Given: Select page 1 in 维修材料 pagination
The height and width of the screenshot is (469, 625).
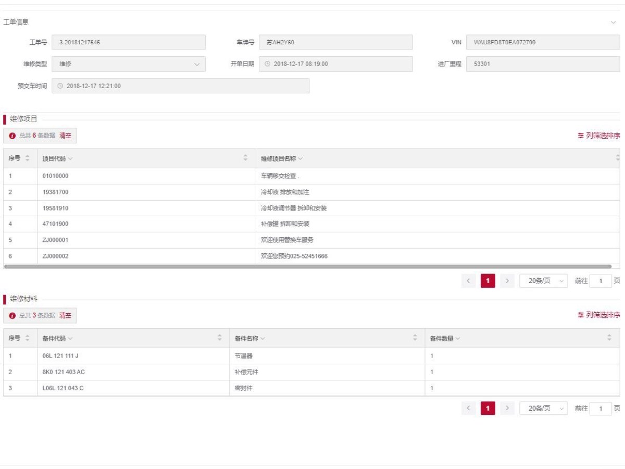Looking at the screenshot, I should coord(488,409).
